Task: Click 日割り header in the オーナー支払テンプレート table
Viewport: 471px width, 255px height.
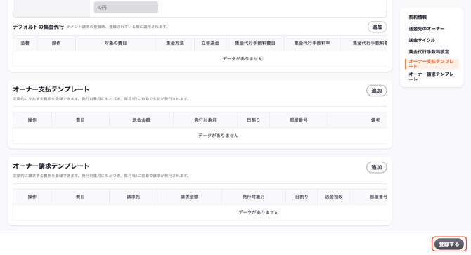Action: [254, 120]
